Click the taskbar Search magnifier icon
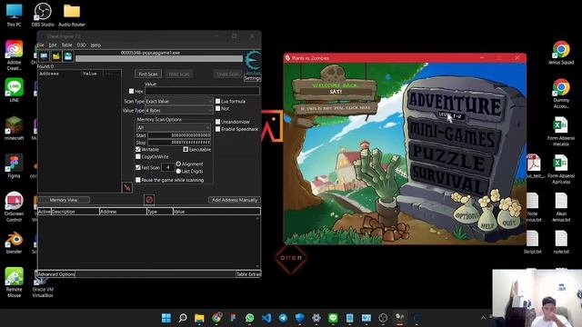 pos(183,318)
